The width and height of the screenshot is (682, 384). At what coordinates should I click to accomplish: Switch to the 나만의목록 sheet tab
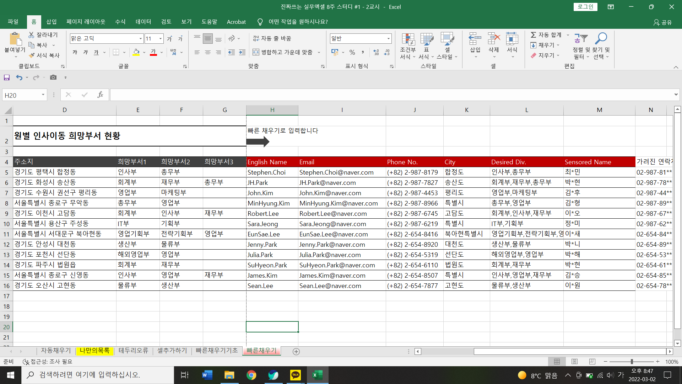point(94,351)
